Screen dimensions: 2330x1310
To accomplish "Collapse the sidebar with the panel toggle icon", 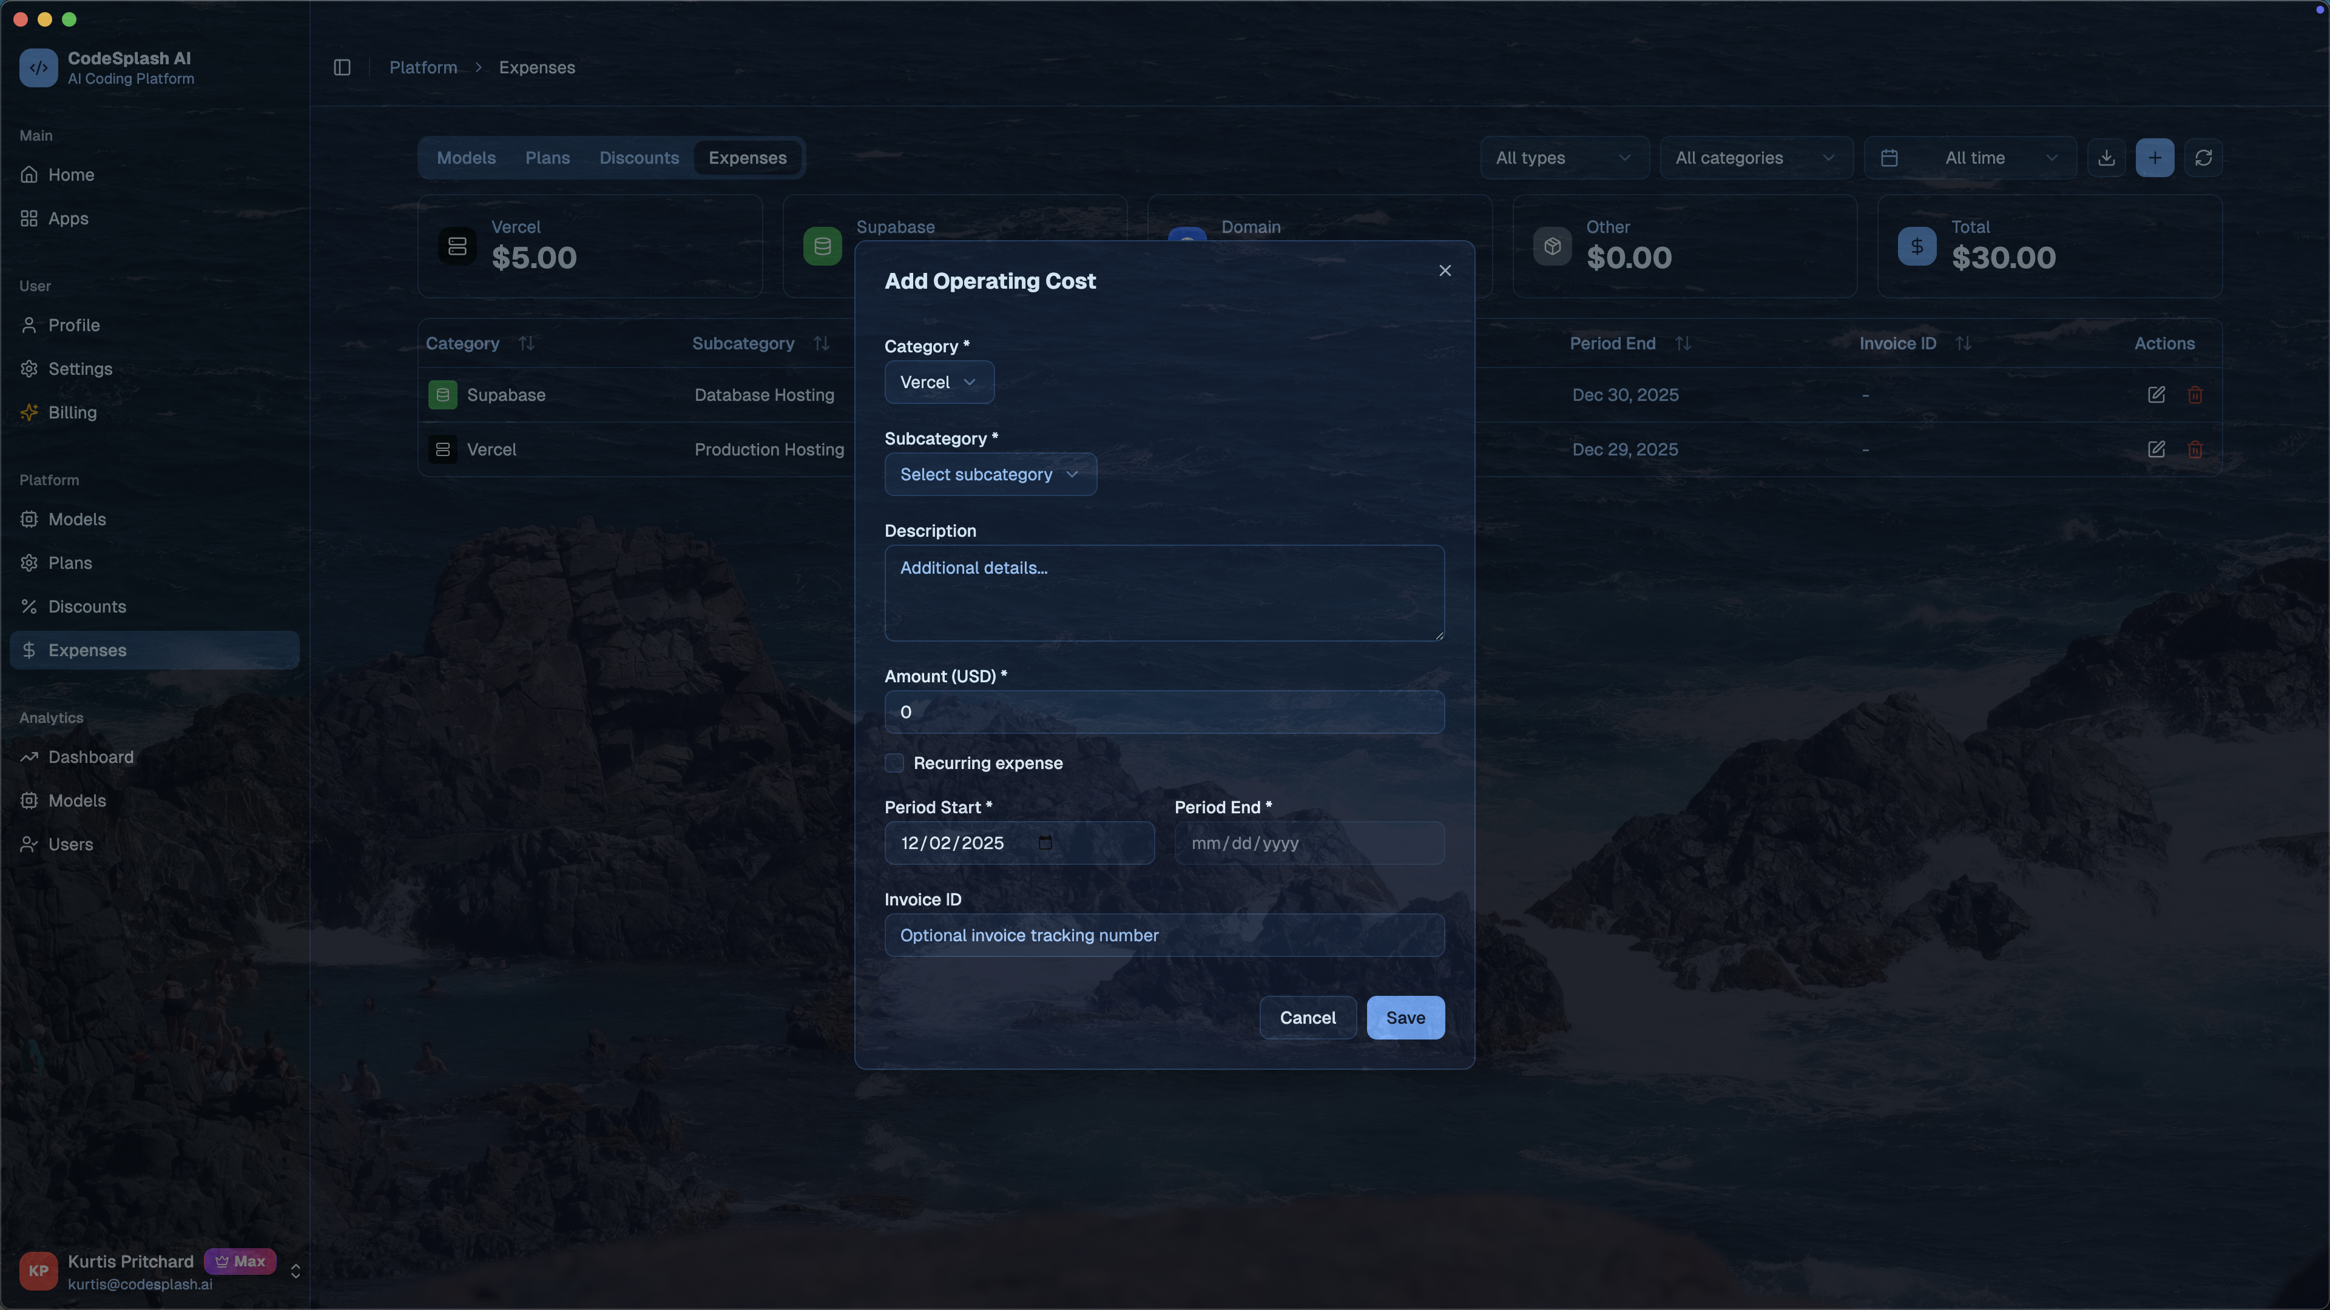I will point(342,67).
